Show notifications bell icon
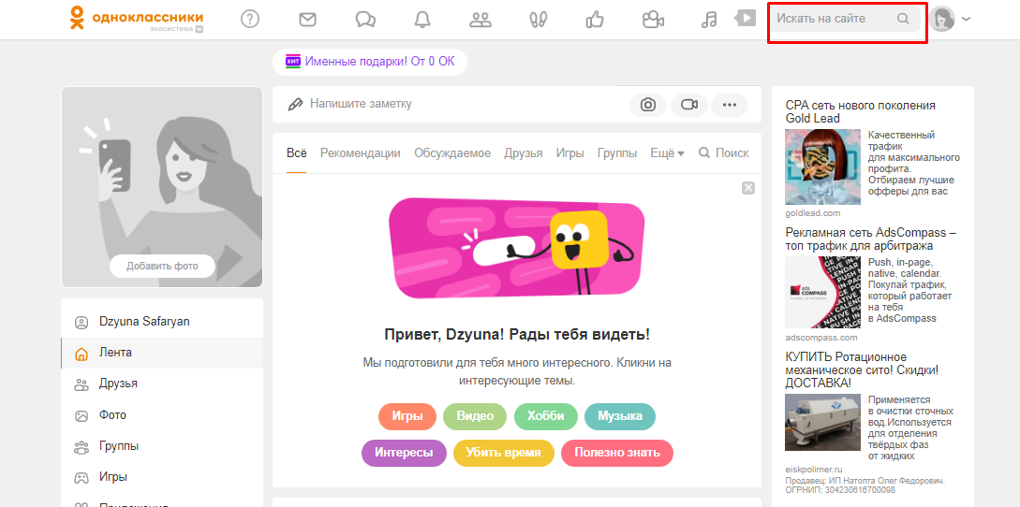 point(422,20)
